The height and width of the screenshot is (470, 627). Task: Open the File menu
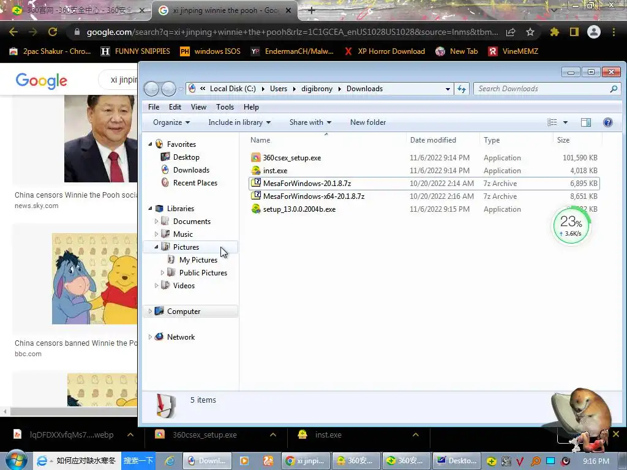(154, 106)
